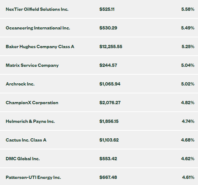Open the Baker Hughes Company Class A holding

tap(40, 47)
